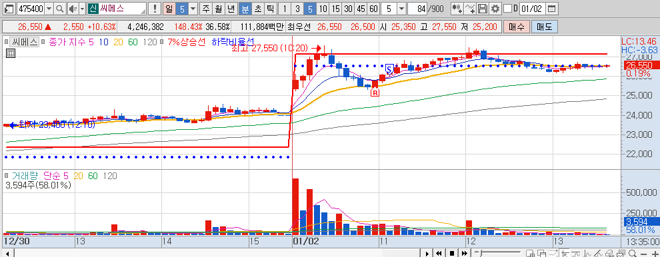
Task: Select the 일 daily chart mode
Action: pyautogui.click(x=169, y=9)
